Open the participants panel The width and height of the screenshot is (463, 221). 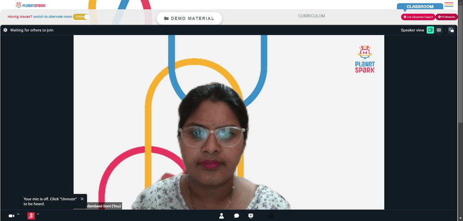pyautogui.click(x=221, y=216)
